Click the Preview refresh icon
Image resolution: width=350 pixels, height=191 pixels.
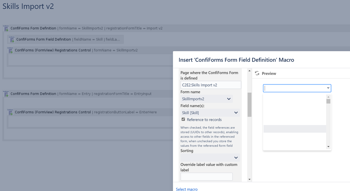tap(257, 73)
